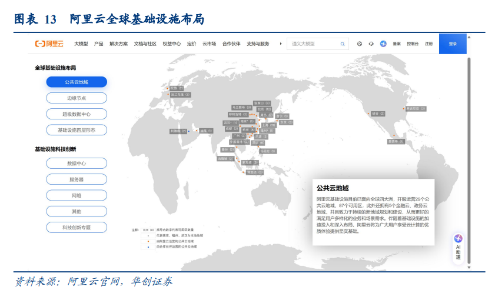Click the 福州 map label
Viewport: 495px width, 300px height.
pos(267,131)
